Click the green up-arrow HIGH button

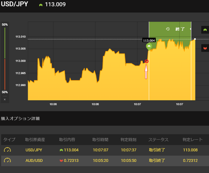(205, 30)
